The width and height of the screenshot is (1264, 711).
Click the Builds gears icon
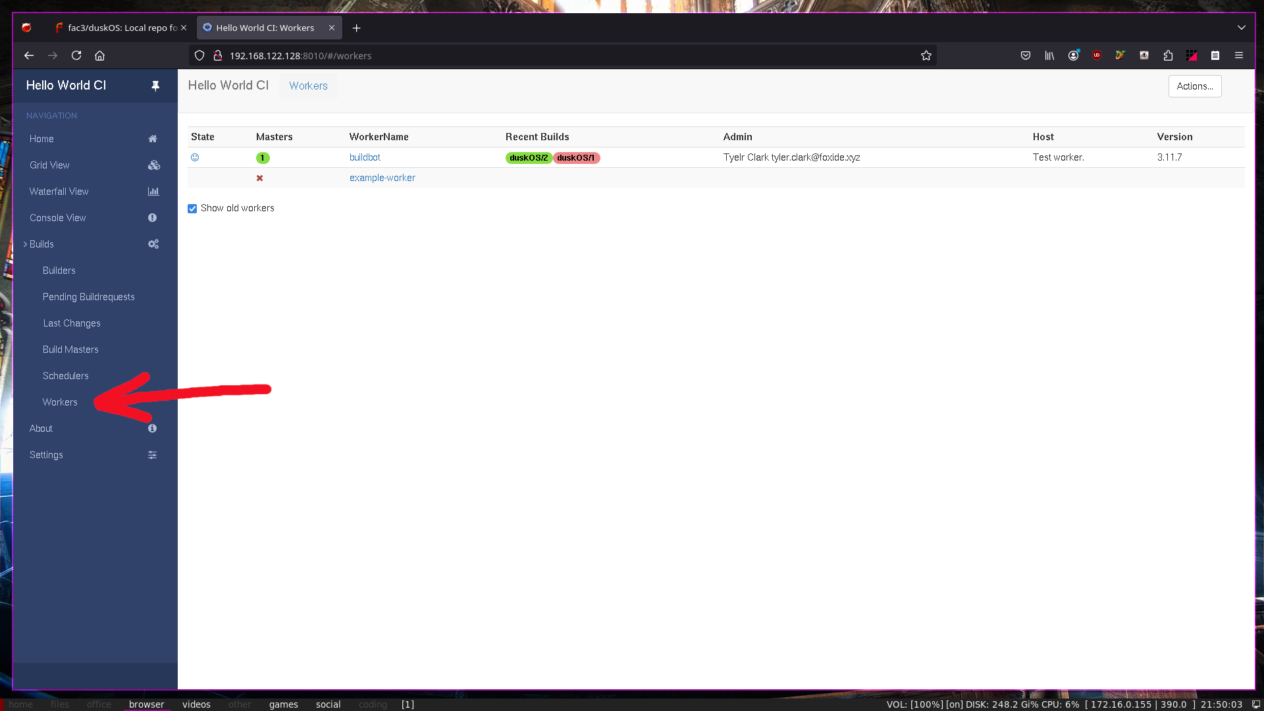pyautogui.click(x=153, y=244)
